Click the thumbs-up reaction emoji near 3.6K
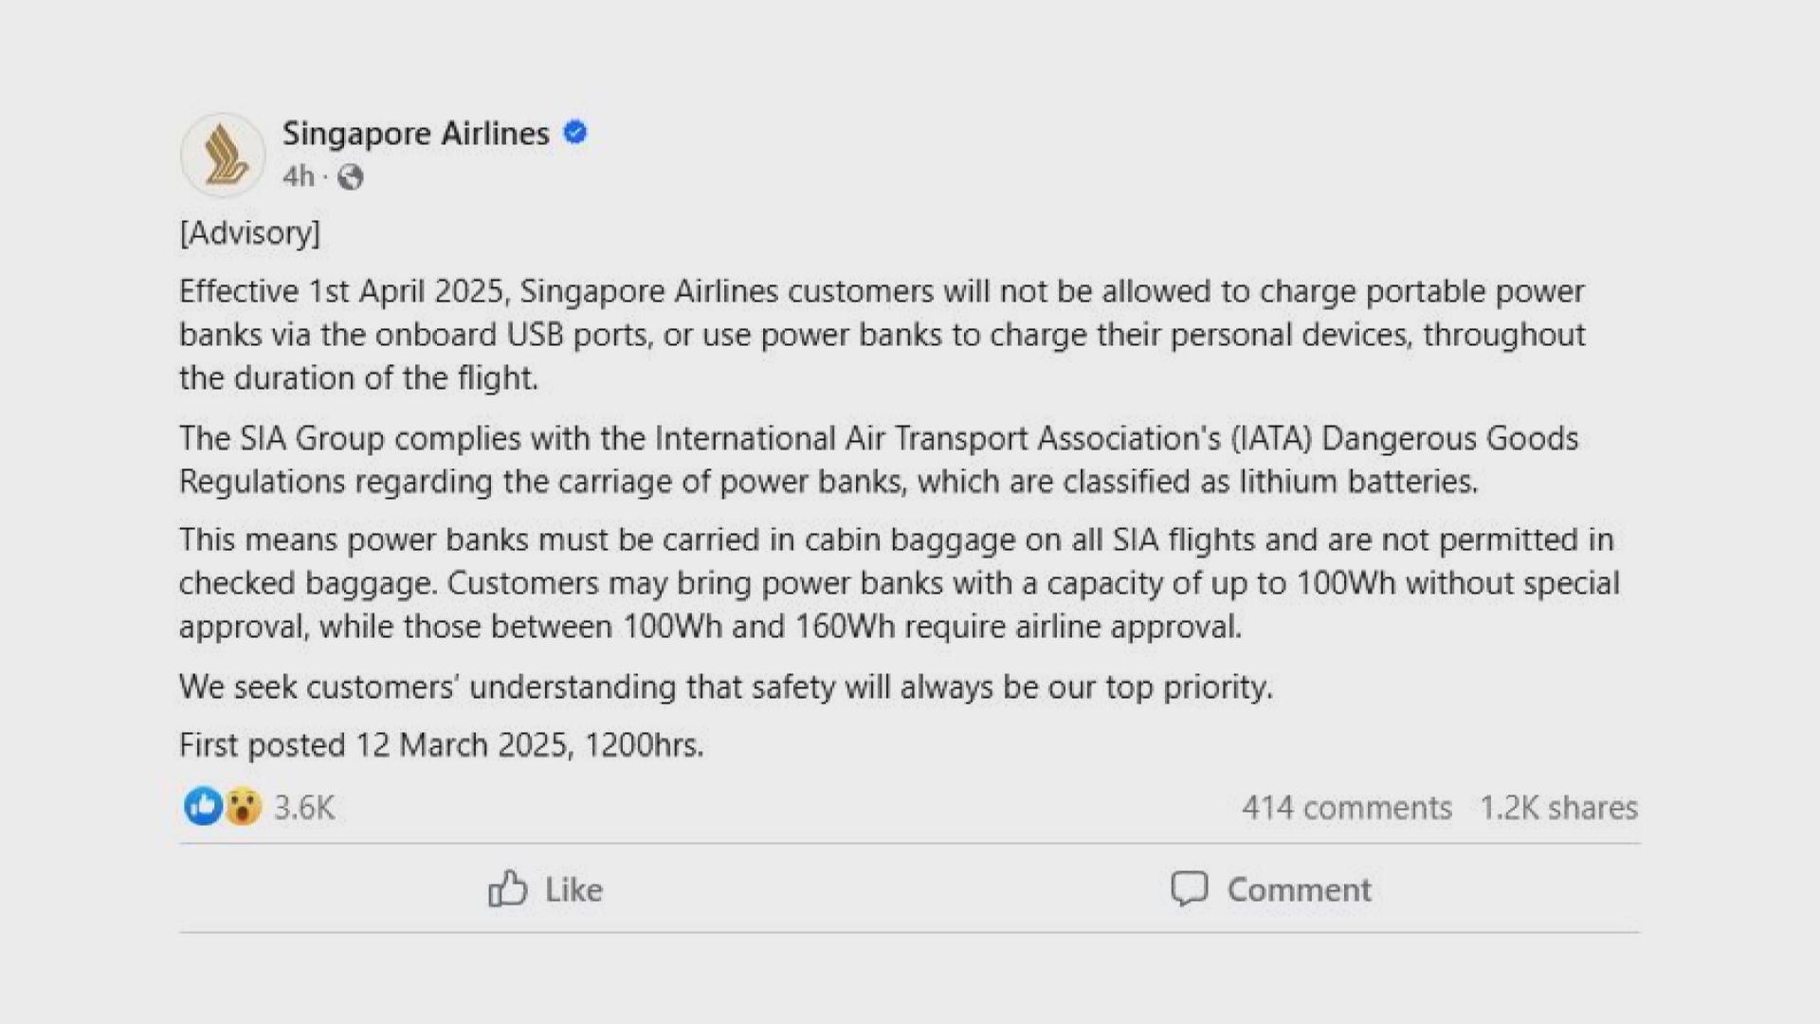1820x1024 pixels. pos(202,807)
